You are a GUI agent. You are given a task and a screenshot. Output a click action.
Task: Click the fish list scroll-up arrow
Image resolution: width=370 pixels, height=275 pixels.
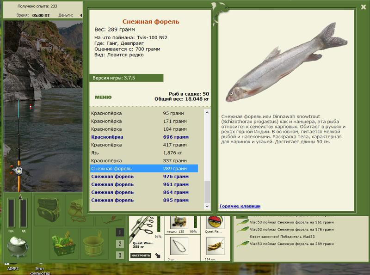click(207, 112)
